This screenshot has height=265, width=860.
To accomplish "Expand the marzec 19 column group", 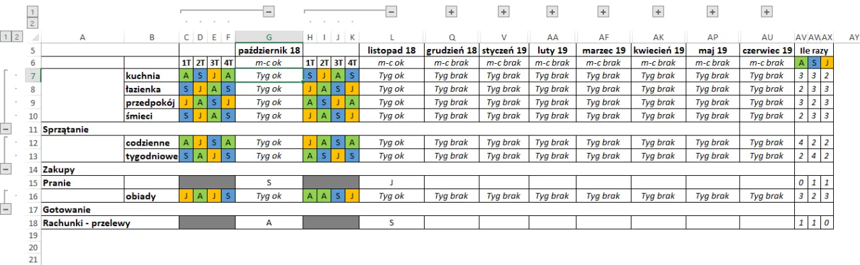I will coord(603,11).
